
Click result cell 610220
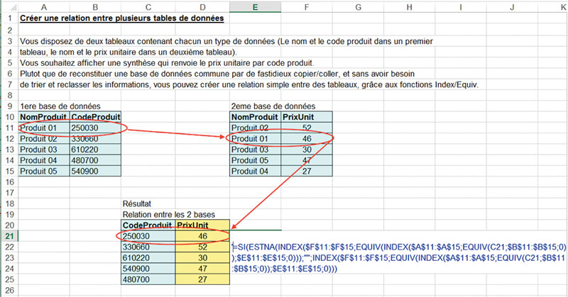pyautogui.click(x=148, y=258)
